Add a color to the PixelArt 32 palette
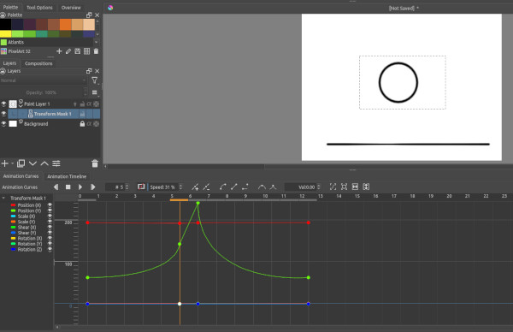This screenshot has height=332, width=513. click(59, 51)
